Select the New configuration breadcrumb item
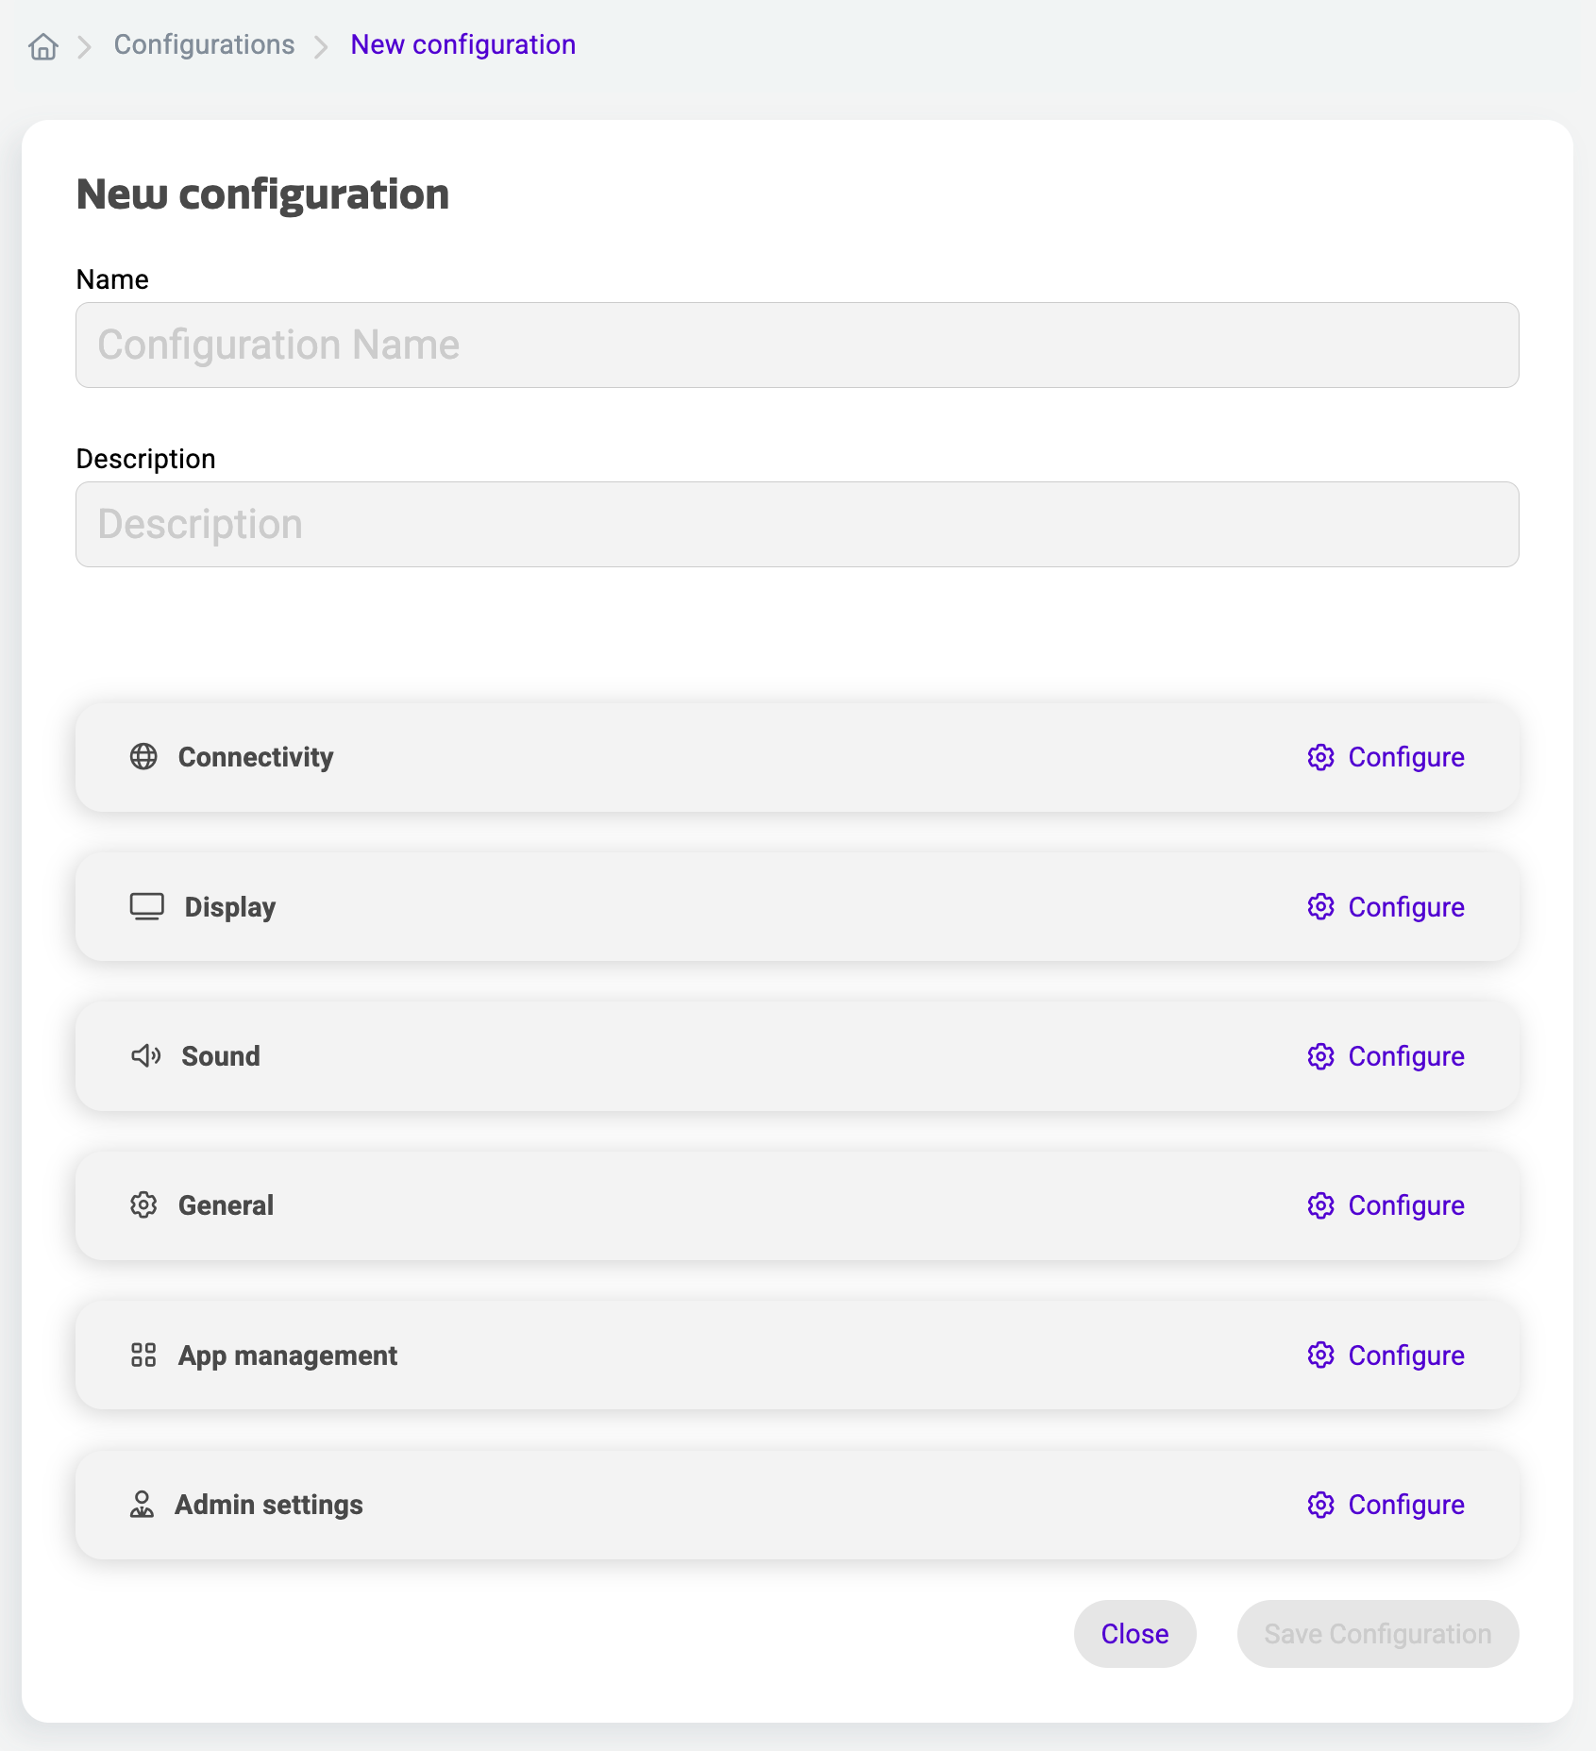Screen dimensions: 1596x1751 click(463, 44)
